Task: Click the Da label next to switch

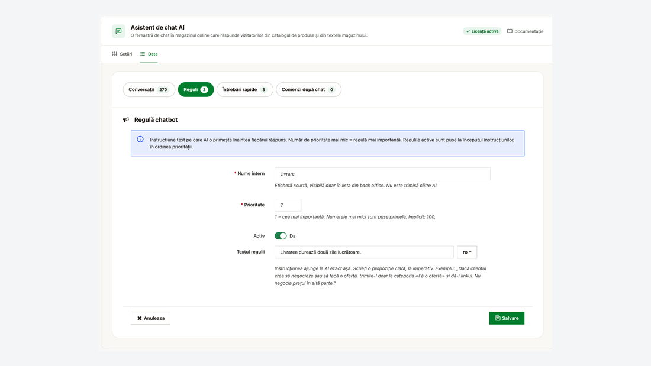Action: (x=293, y=236)
